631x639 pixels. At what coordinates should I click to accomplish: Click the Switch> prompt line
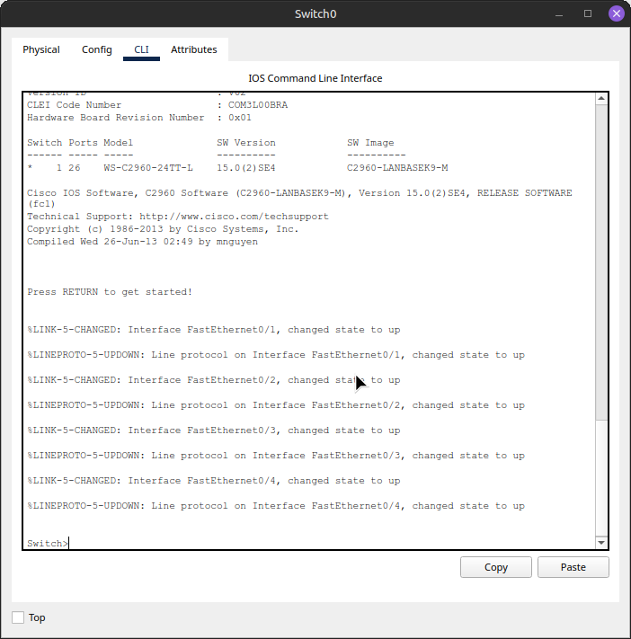tap(48, 543)
